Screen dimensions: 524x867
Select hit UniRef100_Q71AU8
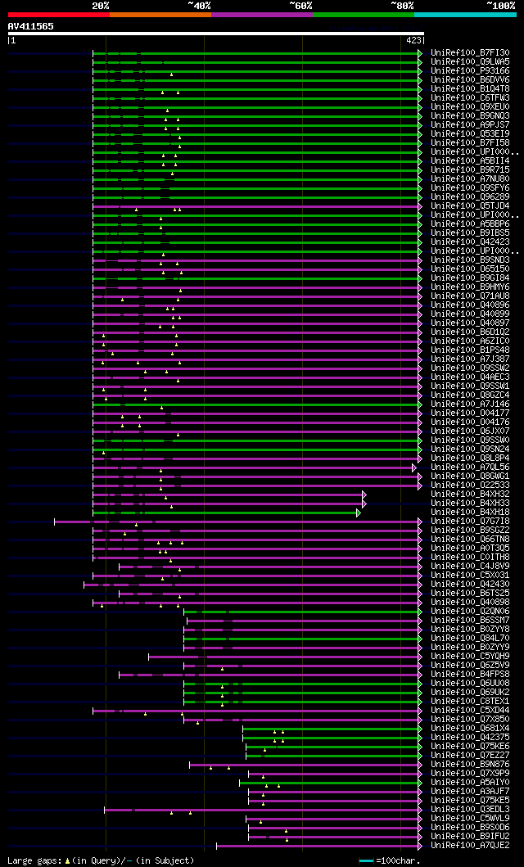[x=471, y=296]
